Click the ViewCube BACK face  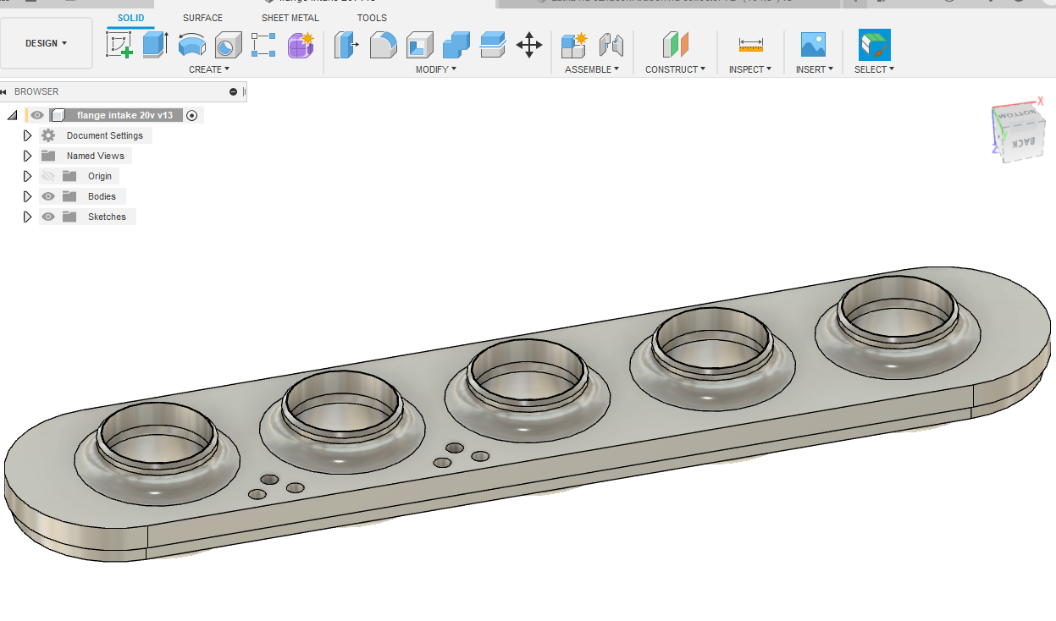click(x=1023, y=141)
